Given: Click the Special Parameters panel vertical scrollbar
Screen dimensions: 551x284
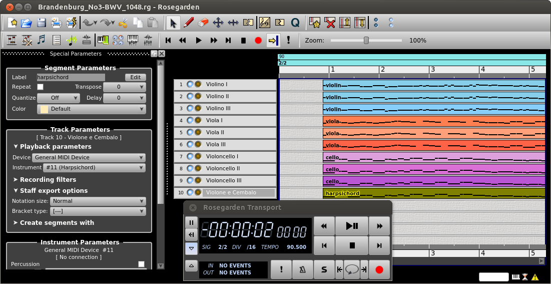Looking at the screenshot, I should point(160,134).
